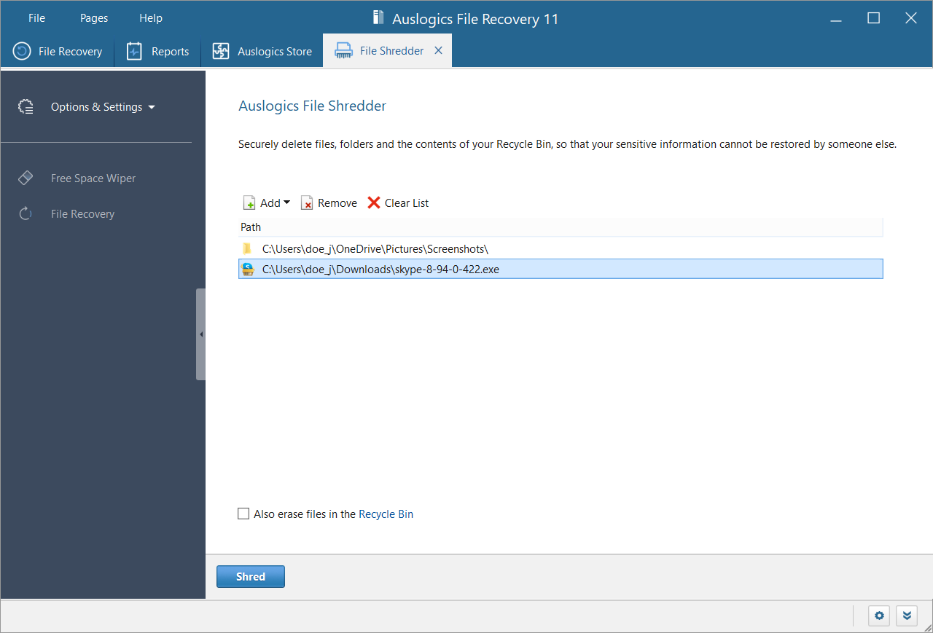933x633 pixels.
Task: Expand the Add dropdown arrow
Action: click(x=286, y=203)
